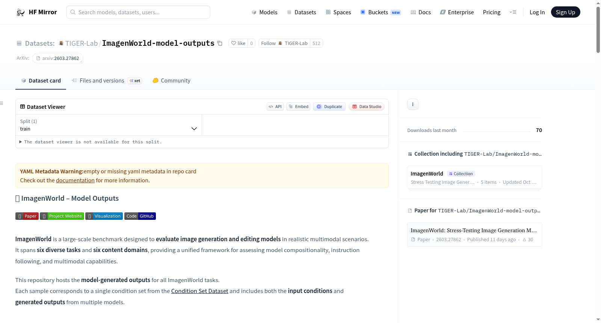Image resolution: width=601 pixels, height=323 pixels.
Task: Open the Split train dropdown
Action: [x=109, y=125]
